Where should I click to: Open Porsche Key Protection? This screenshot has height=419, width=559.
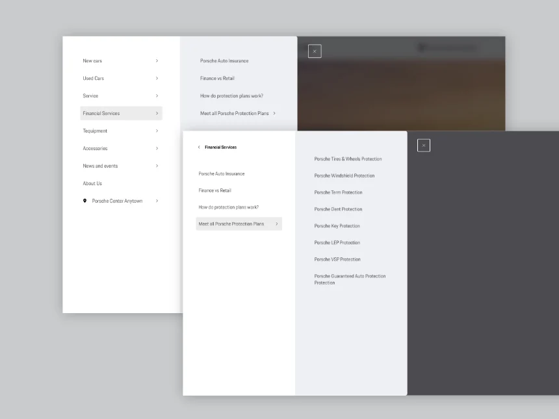(337, 226)
